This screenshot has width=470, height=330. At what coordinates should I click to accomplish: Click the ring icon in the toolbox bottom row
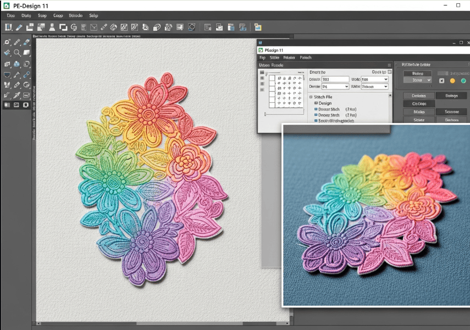coord(26,105)
